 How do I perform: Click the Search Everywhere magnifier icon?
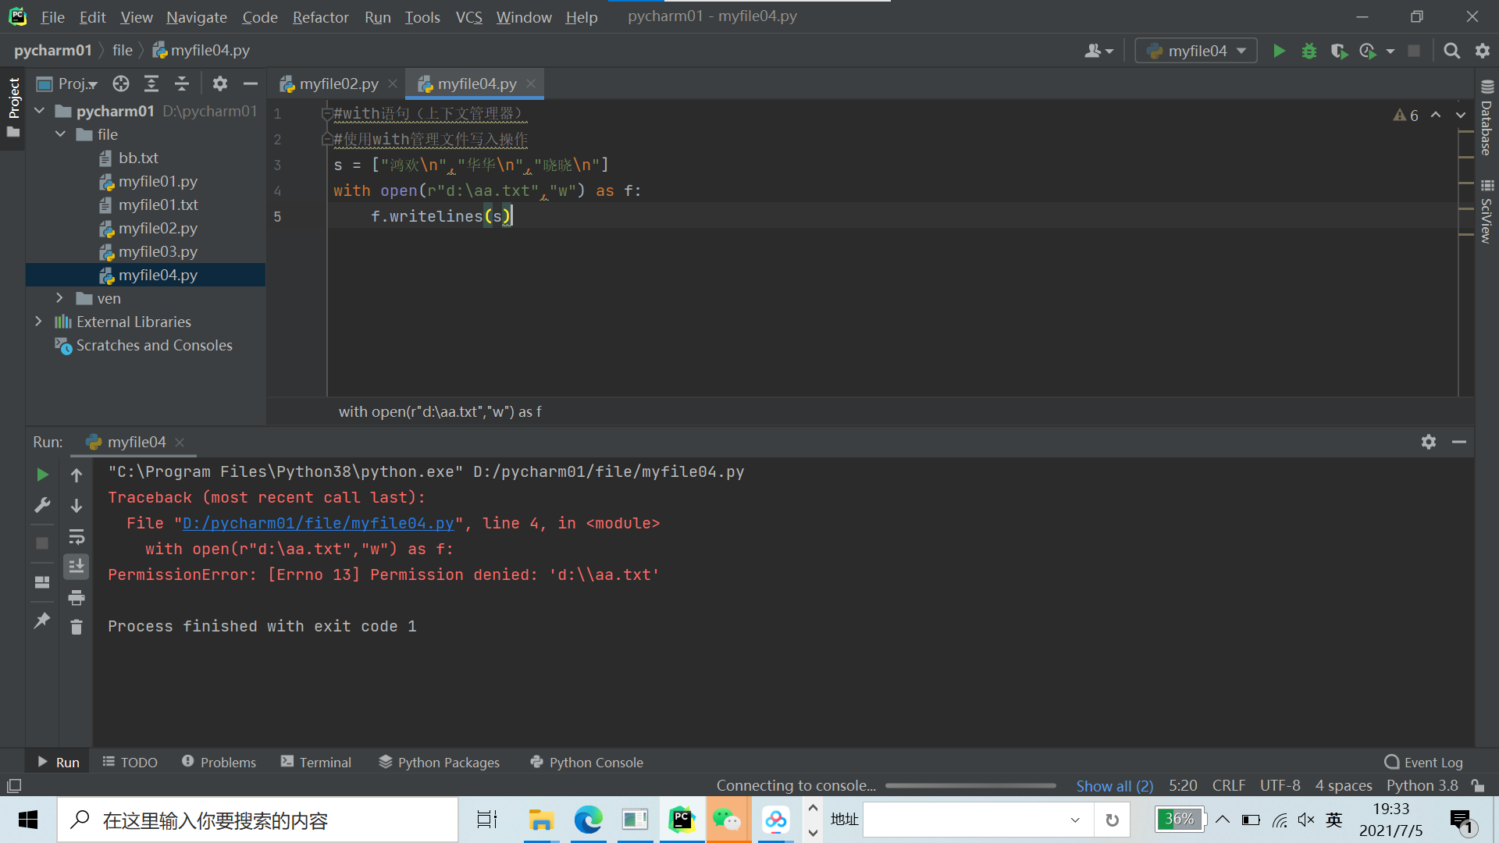(x=1451, y=51)
